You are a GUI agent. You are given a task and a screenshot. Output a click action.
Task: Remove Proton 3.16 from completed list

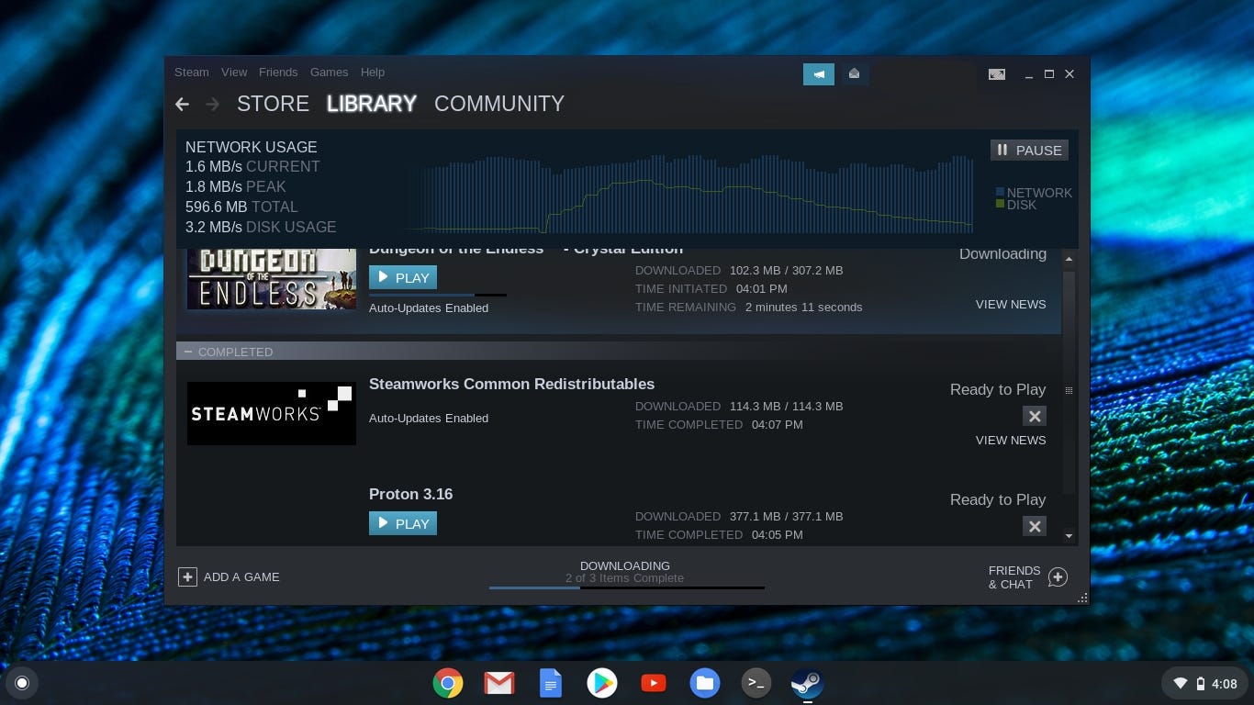pos(1035,526)
